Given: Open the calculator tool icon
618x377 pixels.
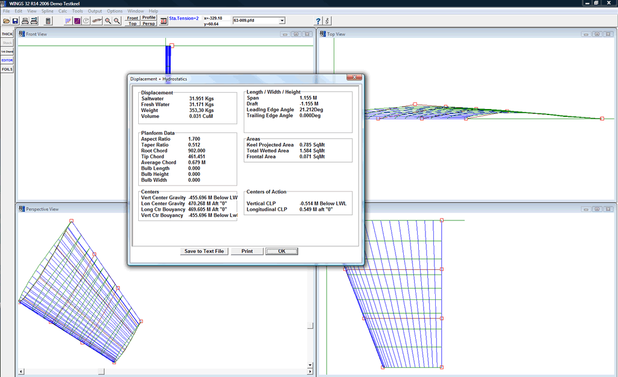Looking at the screenshot, I should click(x=48, y=21).
